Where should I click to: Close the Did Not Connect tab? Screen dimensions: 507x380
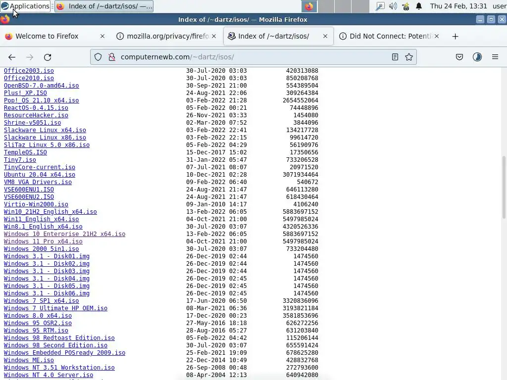click(x=437, y=36)
